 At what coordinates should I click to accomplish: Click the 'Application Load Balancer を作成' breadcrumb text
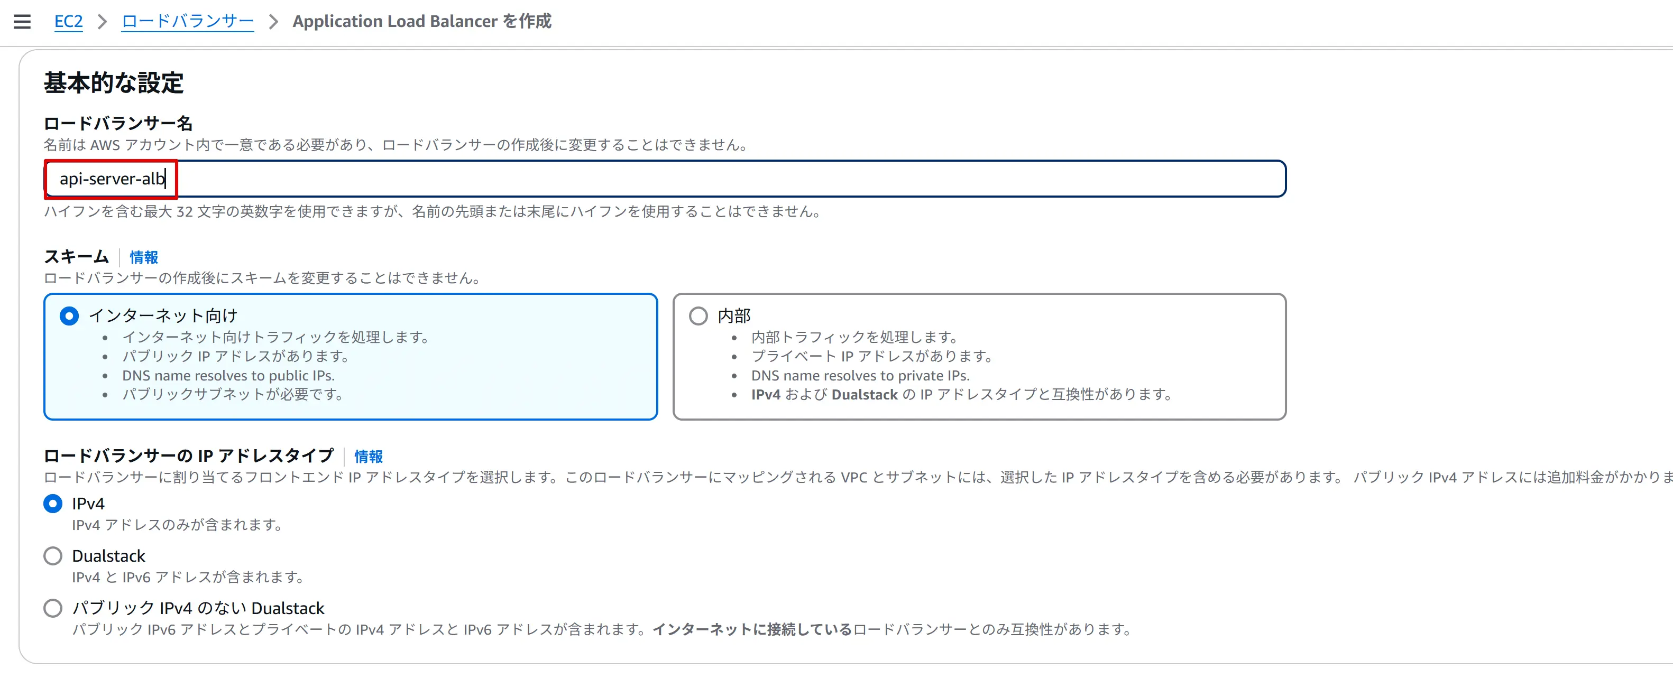[421, 22]
